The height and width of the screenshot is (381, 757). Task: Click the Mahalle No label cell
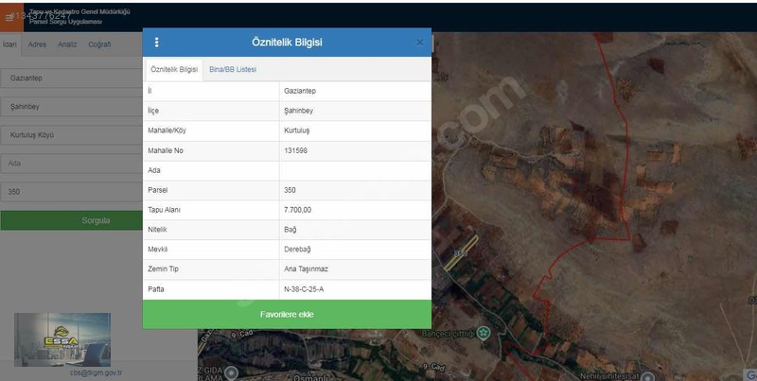point(211,150)
